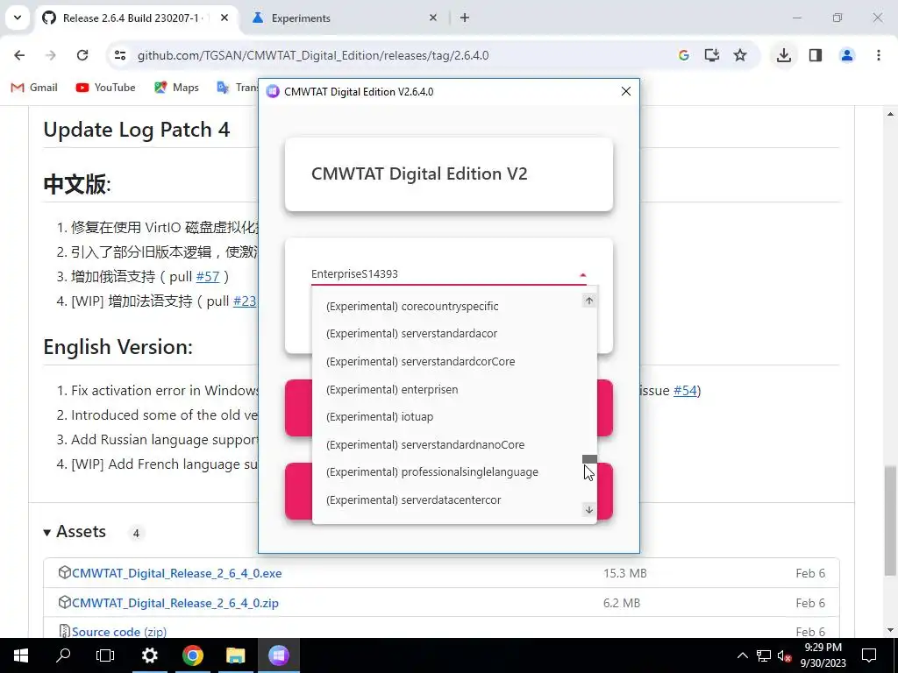Open issue #54 link
Image resolution: width=898 pixels, height=673 pixels.
685,390
